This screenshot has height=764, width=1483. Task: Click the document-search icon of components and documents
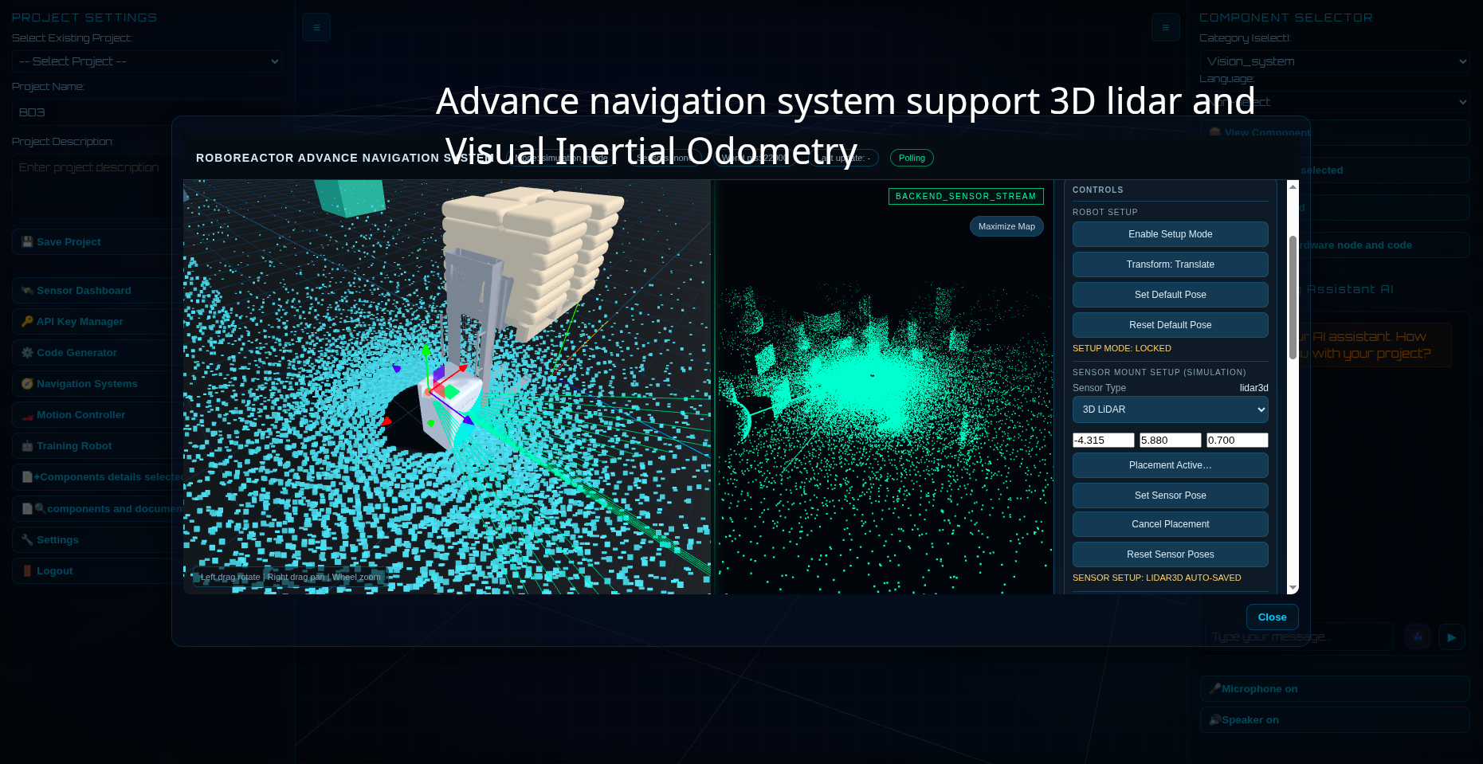pyautogui.click(x=33, y=509)
